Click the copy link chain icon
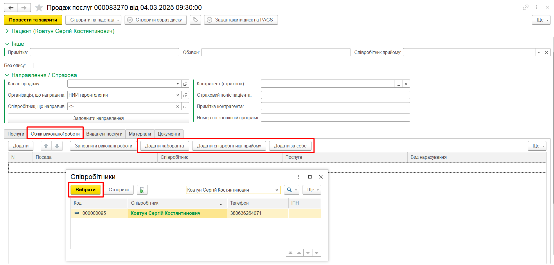Image resolution: width=554 pixels, height=265 pixels. [526, 7]
